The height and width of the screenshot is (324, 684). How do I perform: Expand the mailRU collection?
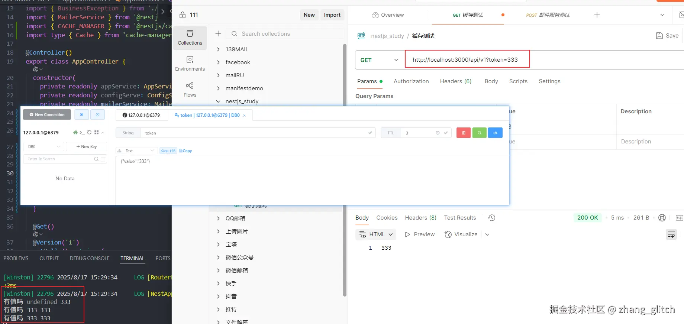[x=218, y=75]
